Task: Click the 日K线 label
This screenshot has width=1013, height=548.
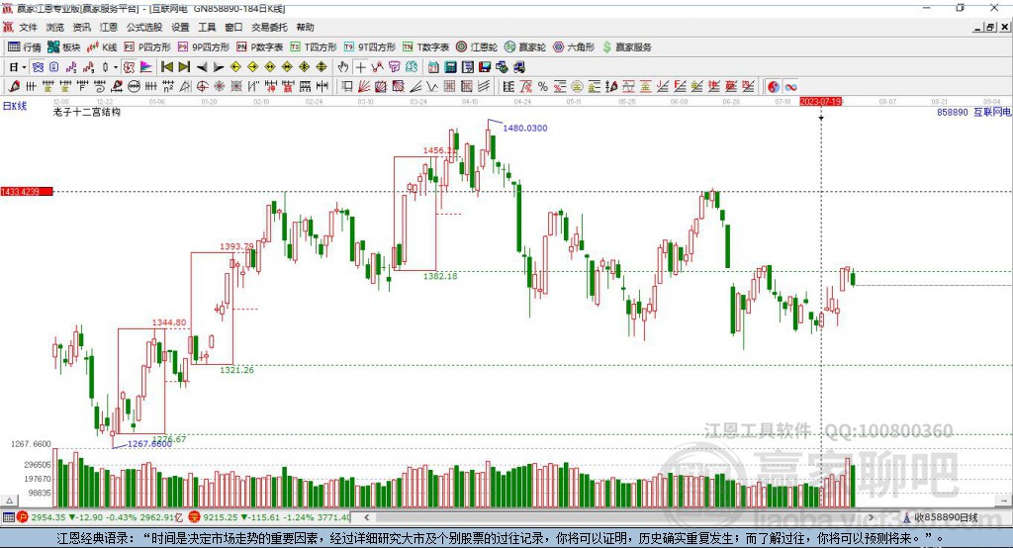Action: [15, 106]
